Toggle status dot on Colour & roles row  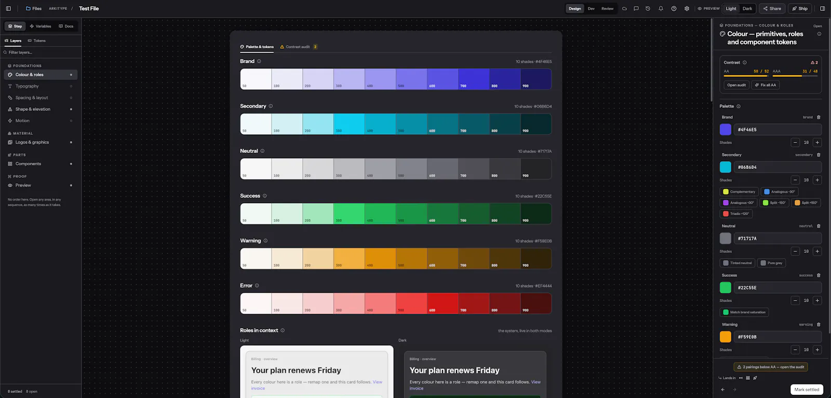pyautogui.click(x=71, y=75)
